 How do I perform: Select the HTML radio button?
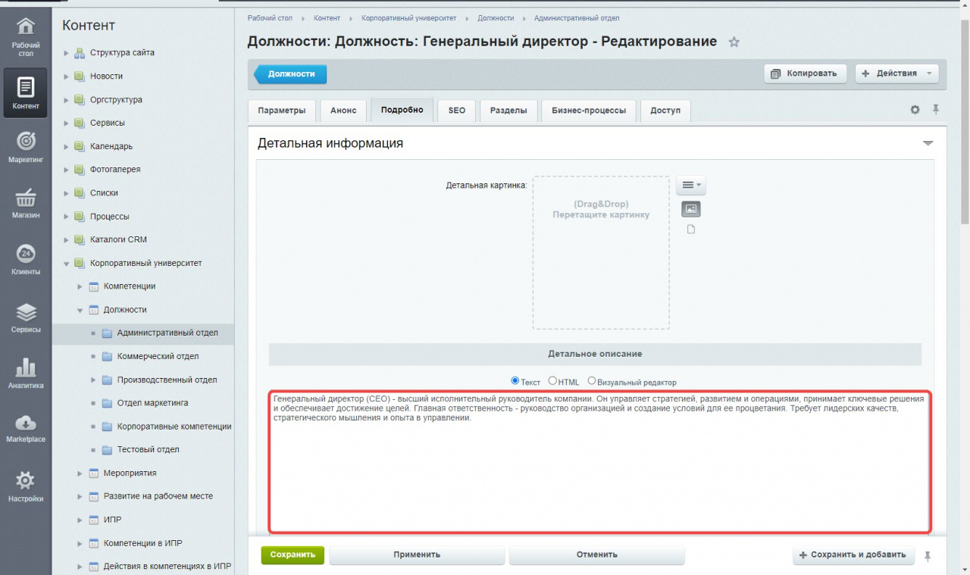click(552, 381)
